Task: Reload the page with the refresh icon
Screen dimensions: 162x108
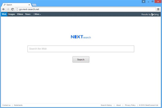Action: 12,9
